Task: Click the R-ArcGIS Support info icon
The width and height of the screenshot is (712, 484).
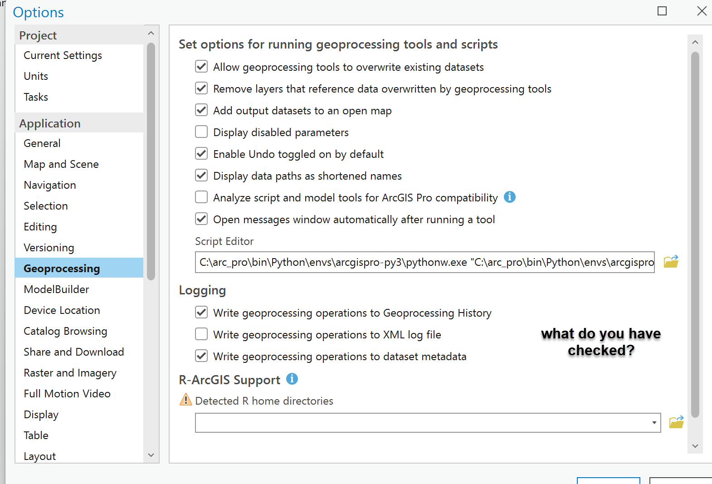Action: point(293,379)
